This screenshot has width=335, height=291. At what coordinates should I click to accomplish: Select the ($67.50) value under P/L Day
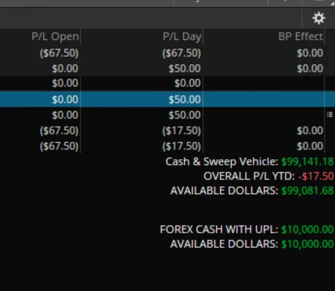pos(181,53)
